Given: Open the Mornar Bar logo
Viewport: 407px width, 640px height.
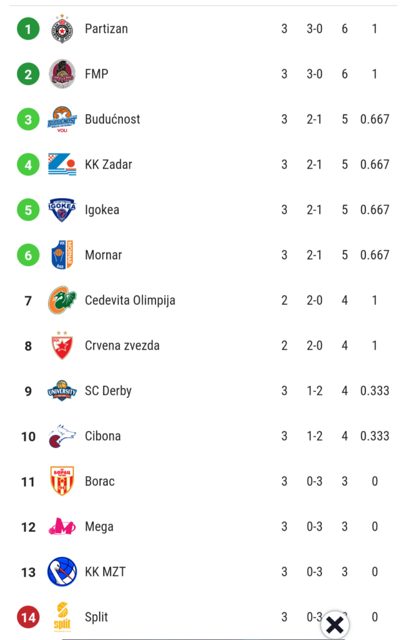Looking at the screenshot, I should point(62,255).
